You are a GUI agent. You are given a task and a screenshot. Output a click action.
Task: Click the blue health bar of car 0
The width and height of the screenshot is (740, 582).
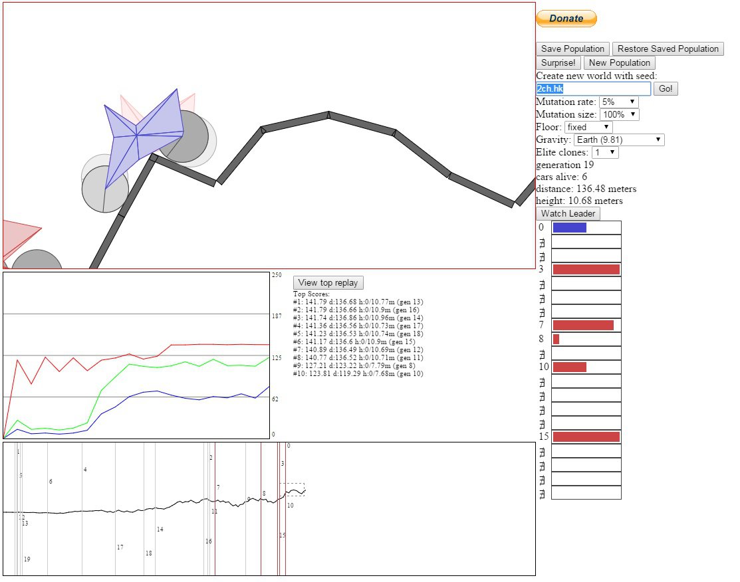click(x=570, y=228)
